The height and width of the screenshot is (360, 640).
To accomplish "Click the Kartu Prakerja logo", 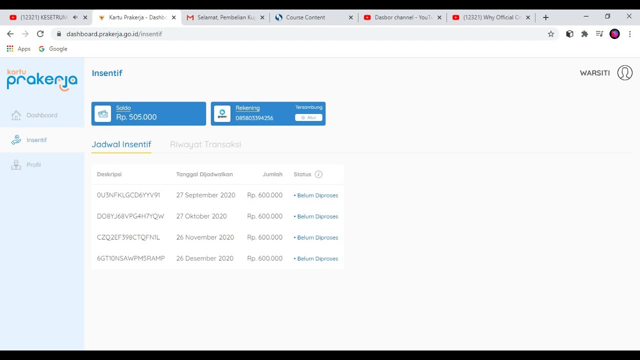I will pyautogui.click(x=42, y=80).
